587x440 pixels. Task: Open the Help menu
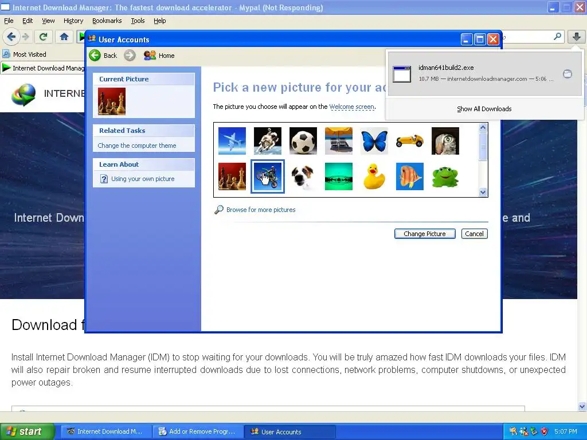160,21
